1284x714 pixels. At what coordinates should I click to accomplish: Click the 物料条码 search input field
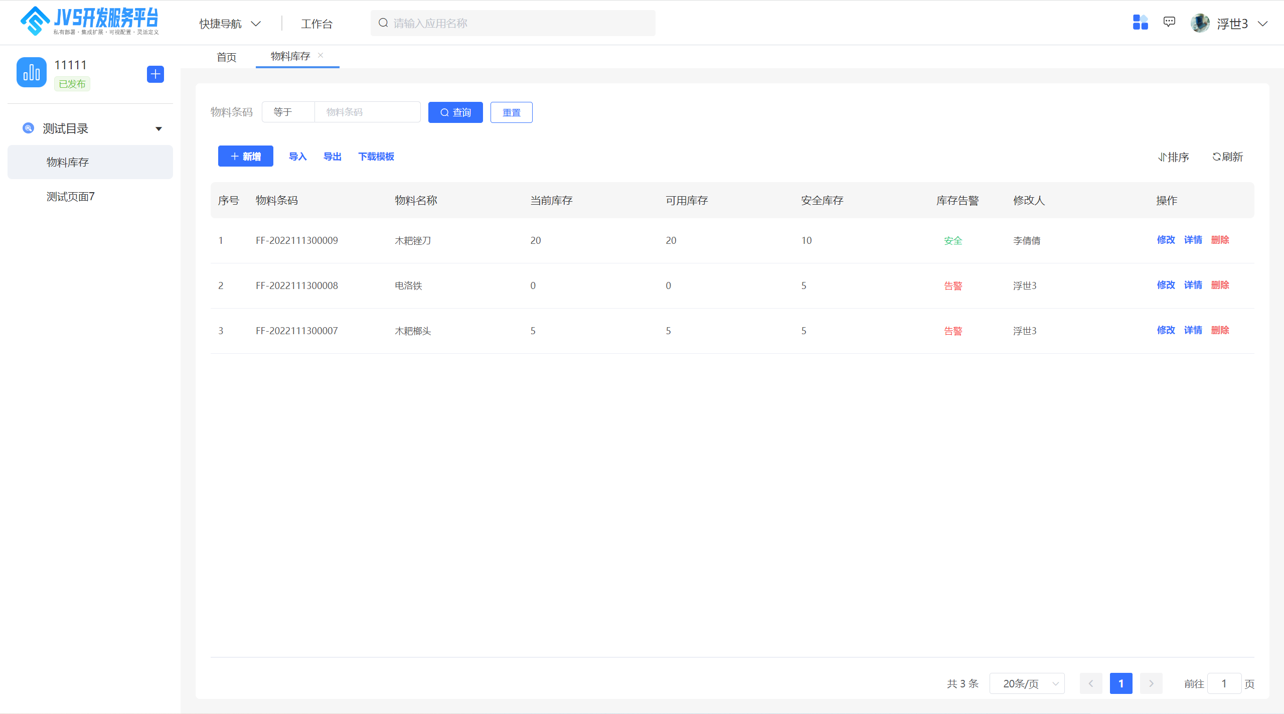pos(367,112)
